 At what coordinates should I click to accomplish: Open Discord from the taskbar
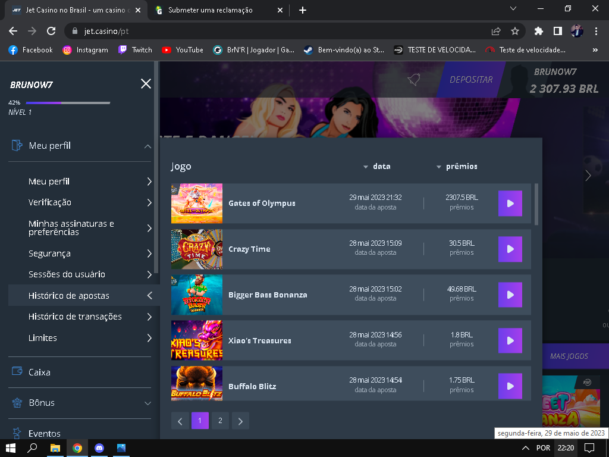point(99,447)
